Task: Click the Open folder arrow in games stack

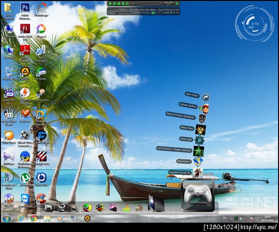Action: click(206, 97)
